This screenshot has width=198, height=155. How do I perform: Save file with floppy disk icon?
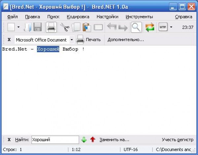(x=38, y=27)
